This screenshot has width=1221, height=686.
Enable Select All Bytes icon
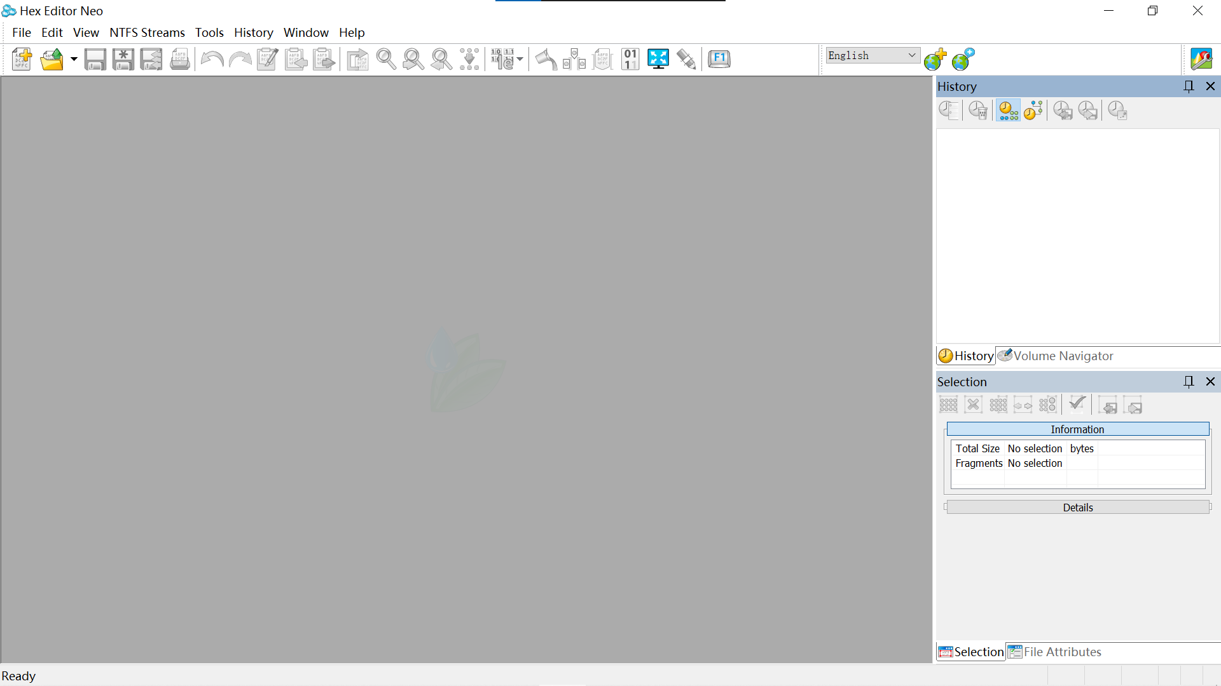point(948,405)
